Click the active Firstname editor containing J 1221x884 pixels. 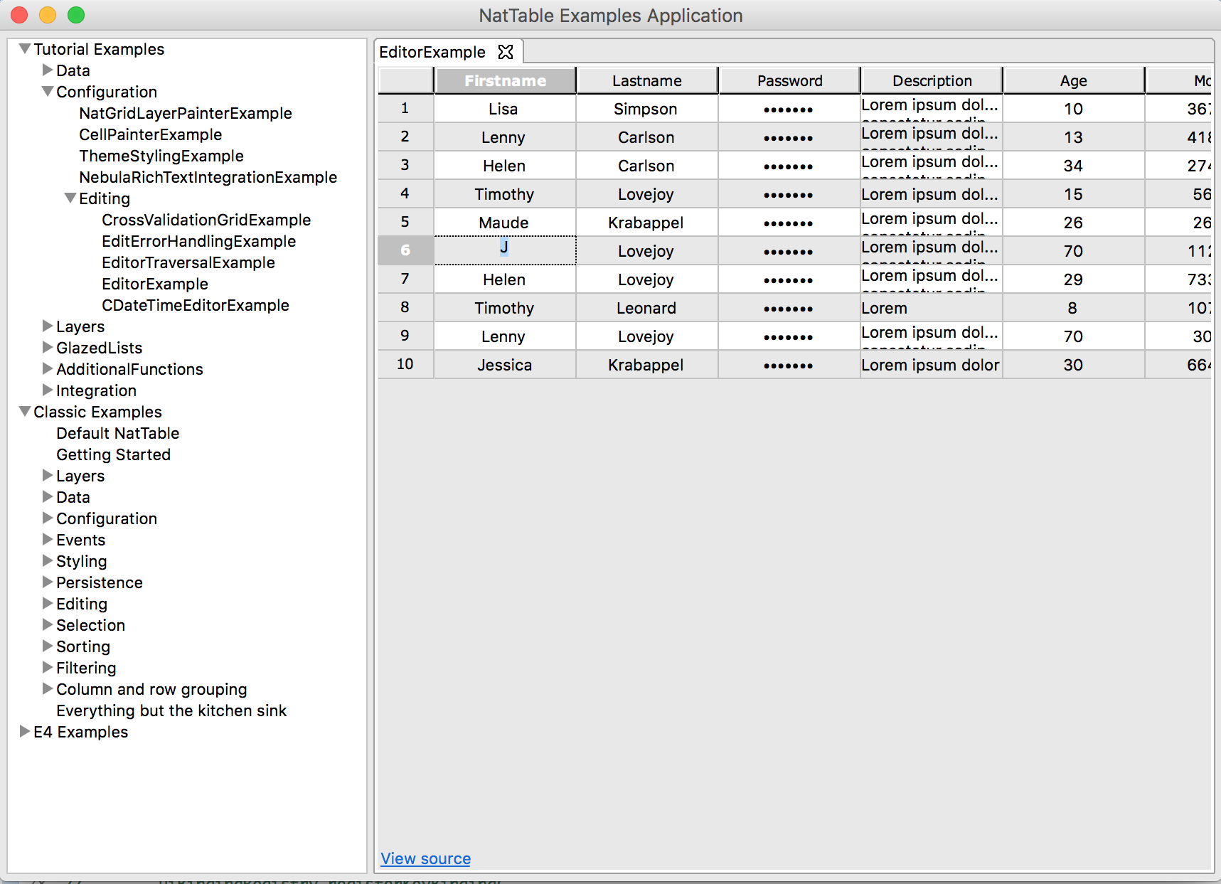[505, 250]
